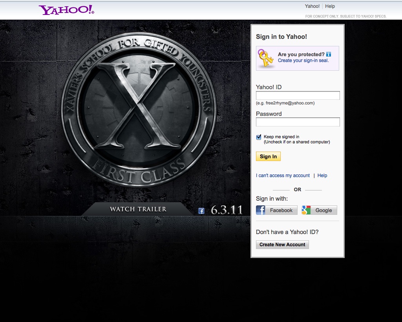Click the 'Sign in to Yahoo!' heading
Viewport: 402px width, 322px height.
click(281, 37)
